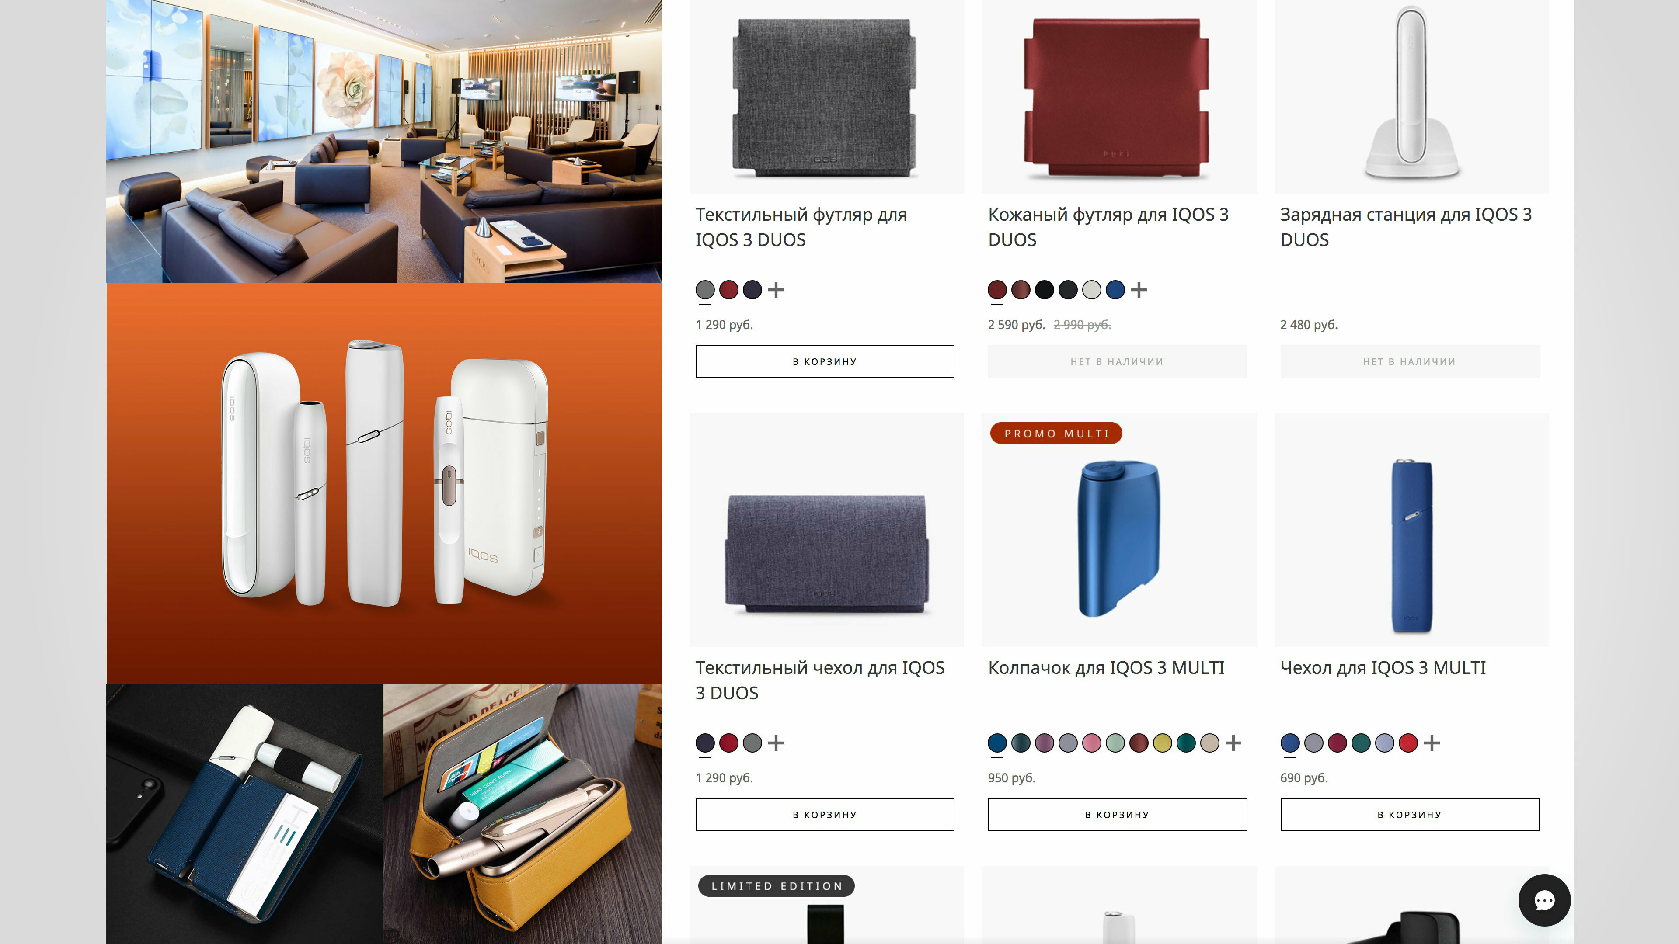Add Текстильный футляр для IQOS 3 DUOS to cart
This screenshot has height=944, width=1679.
825,361
